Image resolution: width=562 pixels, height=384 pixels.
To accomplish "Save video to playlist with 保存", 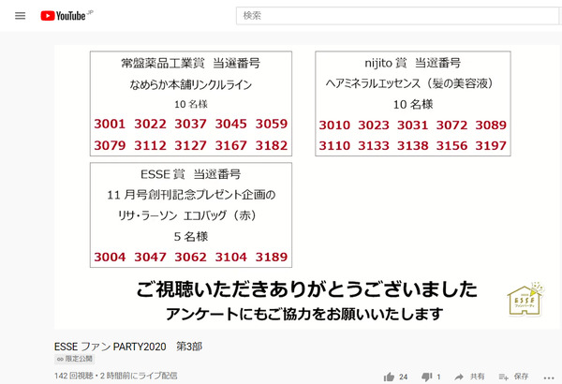I will point(513,377).
